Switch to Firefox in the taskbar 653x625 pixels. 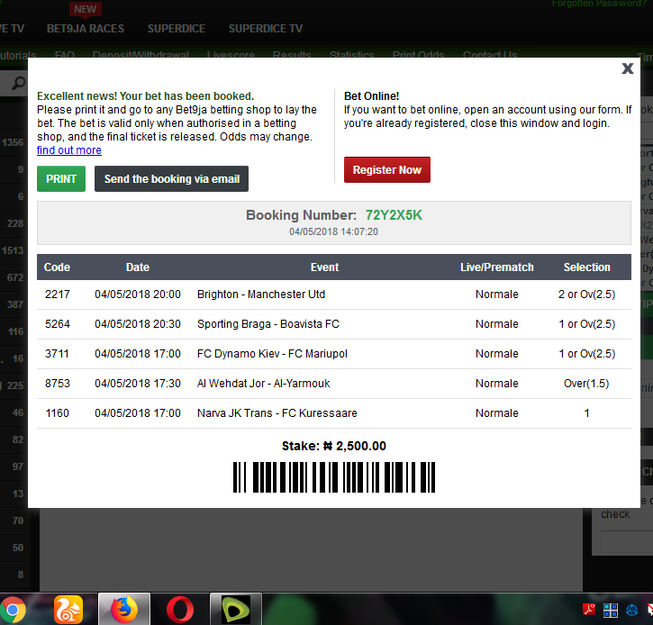coord(124,610)
